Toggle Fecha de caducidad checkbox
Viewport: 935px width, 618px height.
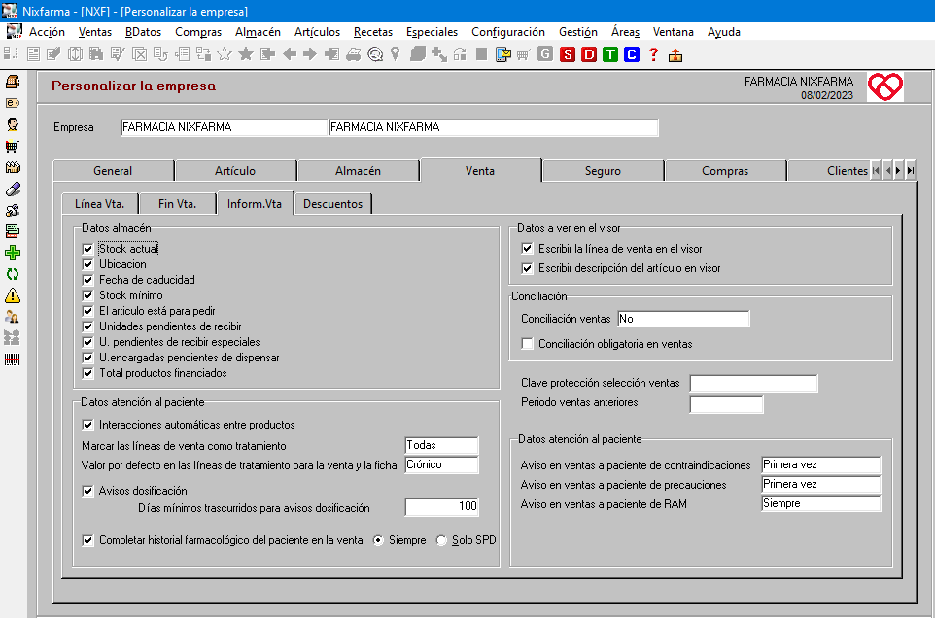[x=88, y=280]
